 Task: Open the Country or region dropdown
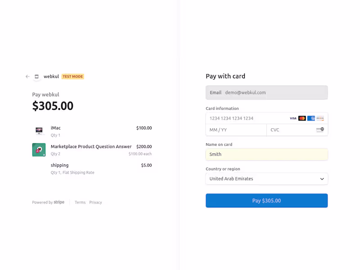click(261, 179)
